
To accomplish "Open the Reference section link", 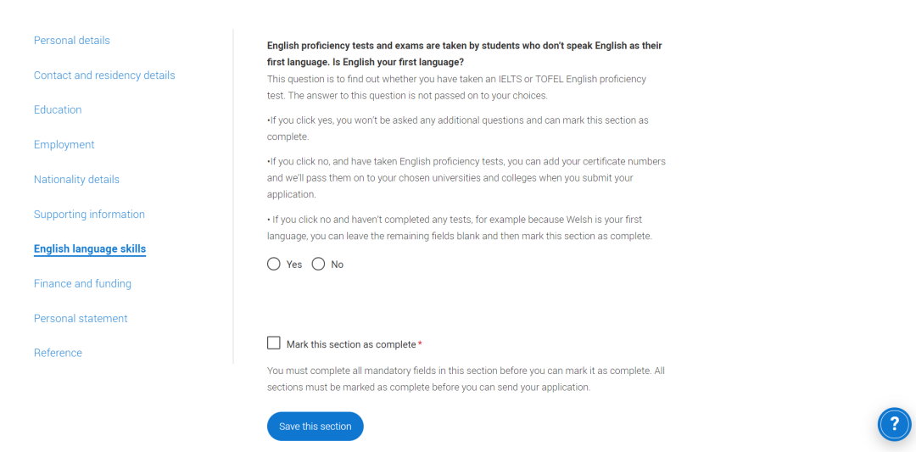I will click(58, 353).
